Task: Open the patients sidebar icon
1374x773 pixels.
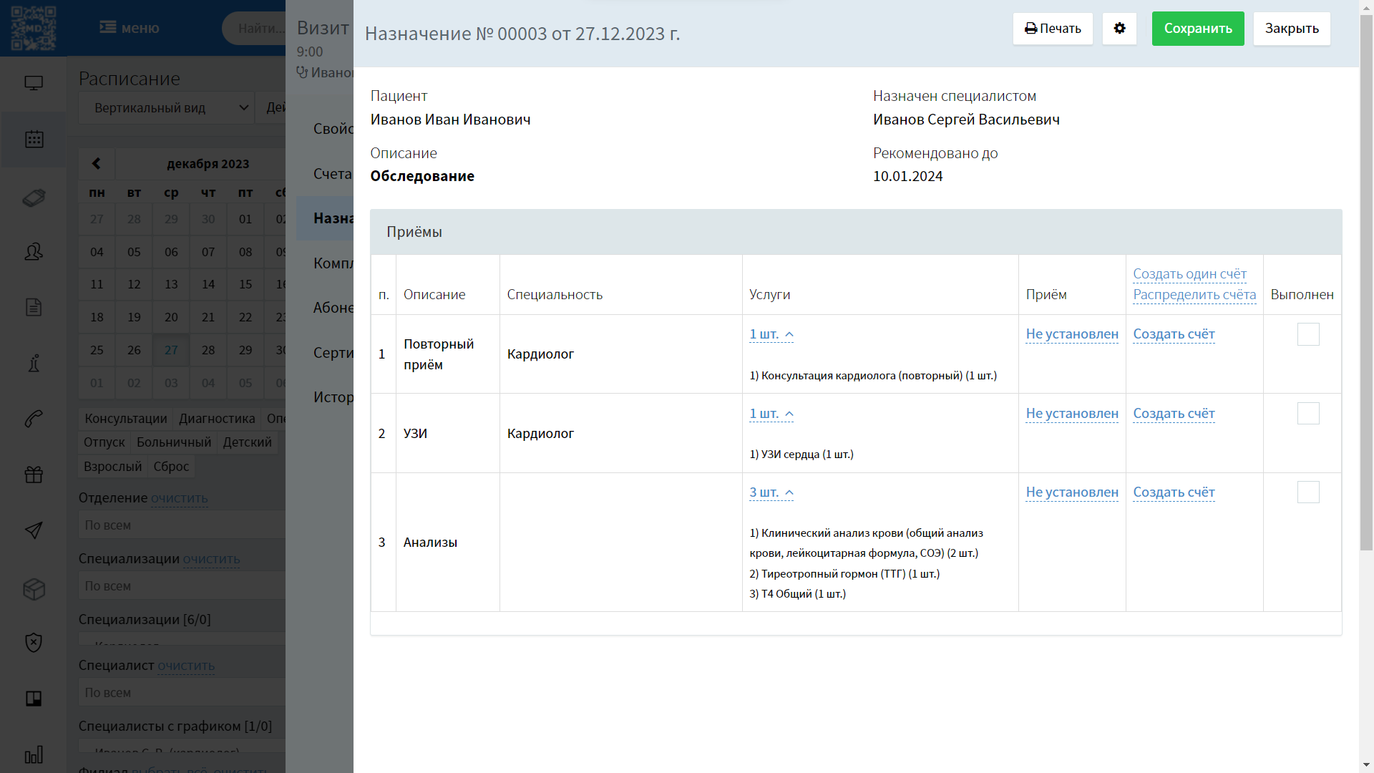Action: coord(34,252)
